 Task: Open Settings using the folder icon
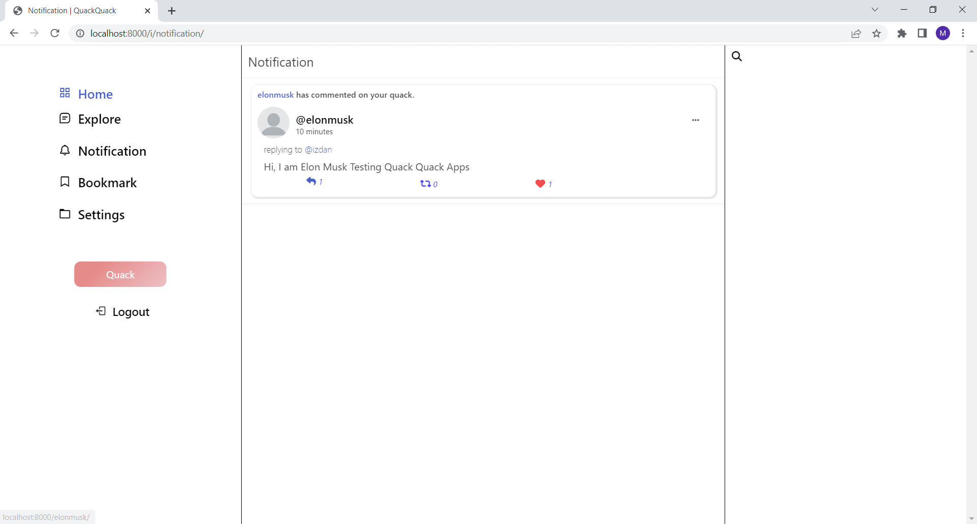point(64,214)
